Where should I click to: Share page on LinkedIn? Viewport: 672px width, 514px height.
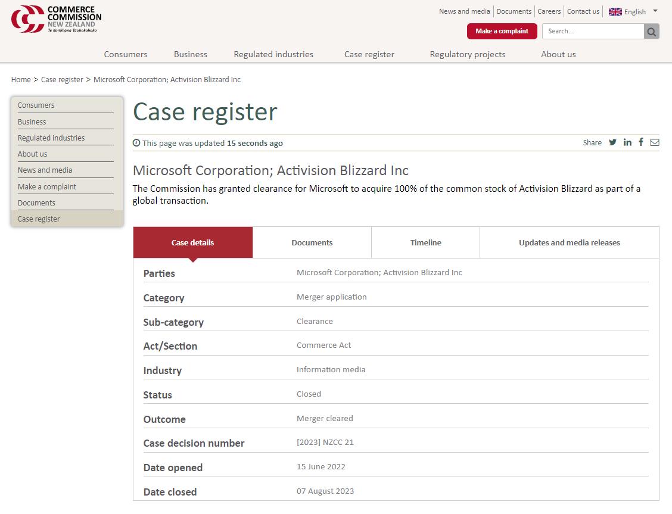pyautogui.click(x=627, y=142)
